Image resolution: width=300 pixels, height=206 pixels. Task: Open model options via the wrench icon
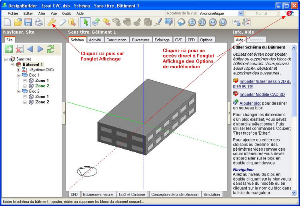pyautogui.click(x=52, y=22)
